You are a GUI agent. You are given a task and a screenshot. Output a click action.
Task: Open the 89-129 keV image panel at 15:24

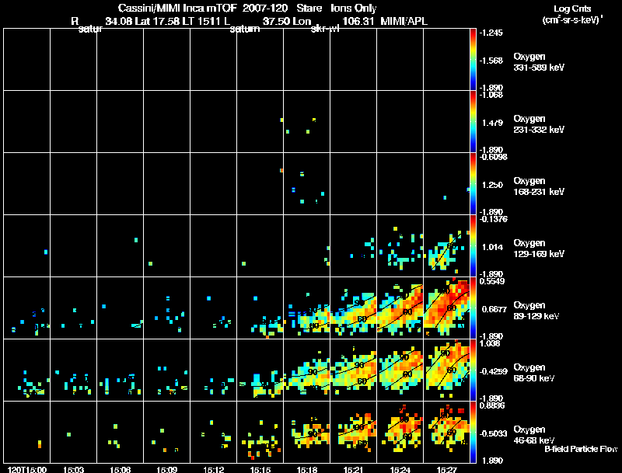tap(400, 308)
